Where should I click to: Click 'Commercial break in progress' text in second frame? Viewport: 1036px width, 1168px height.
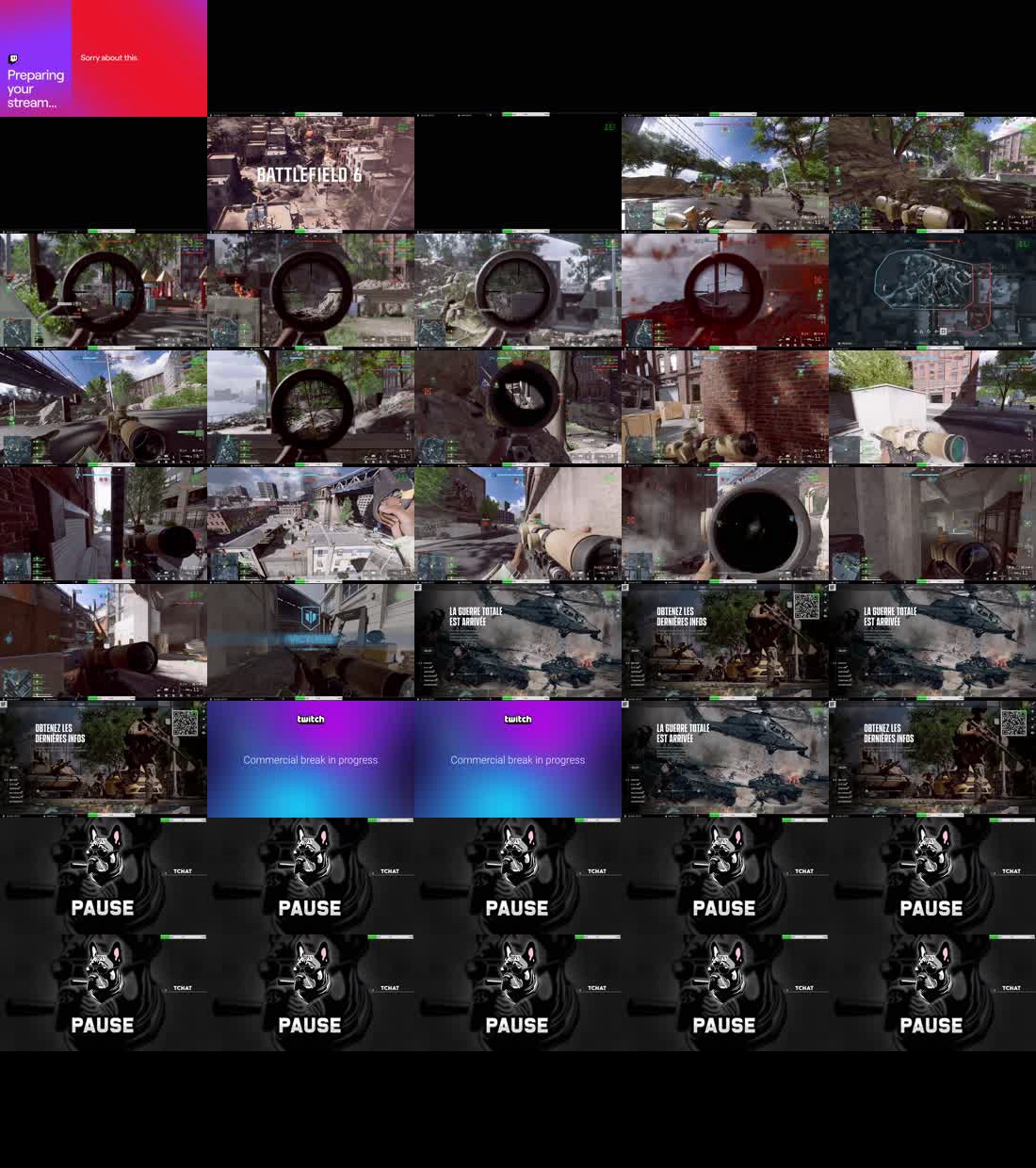pos(518,760)
